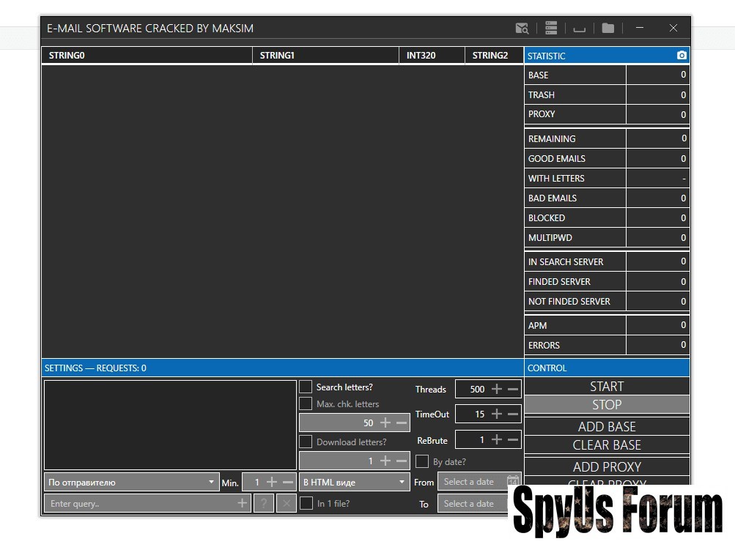Open the 'В HTML виде' dropdown
This screenshot has height=547, width=735.
[x=354, y=483]
